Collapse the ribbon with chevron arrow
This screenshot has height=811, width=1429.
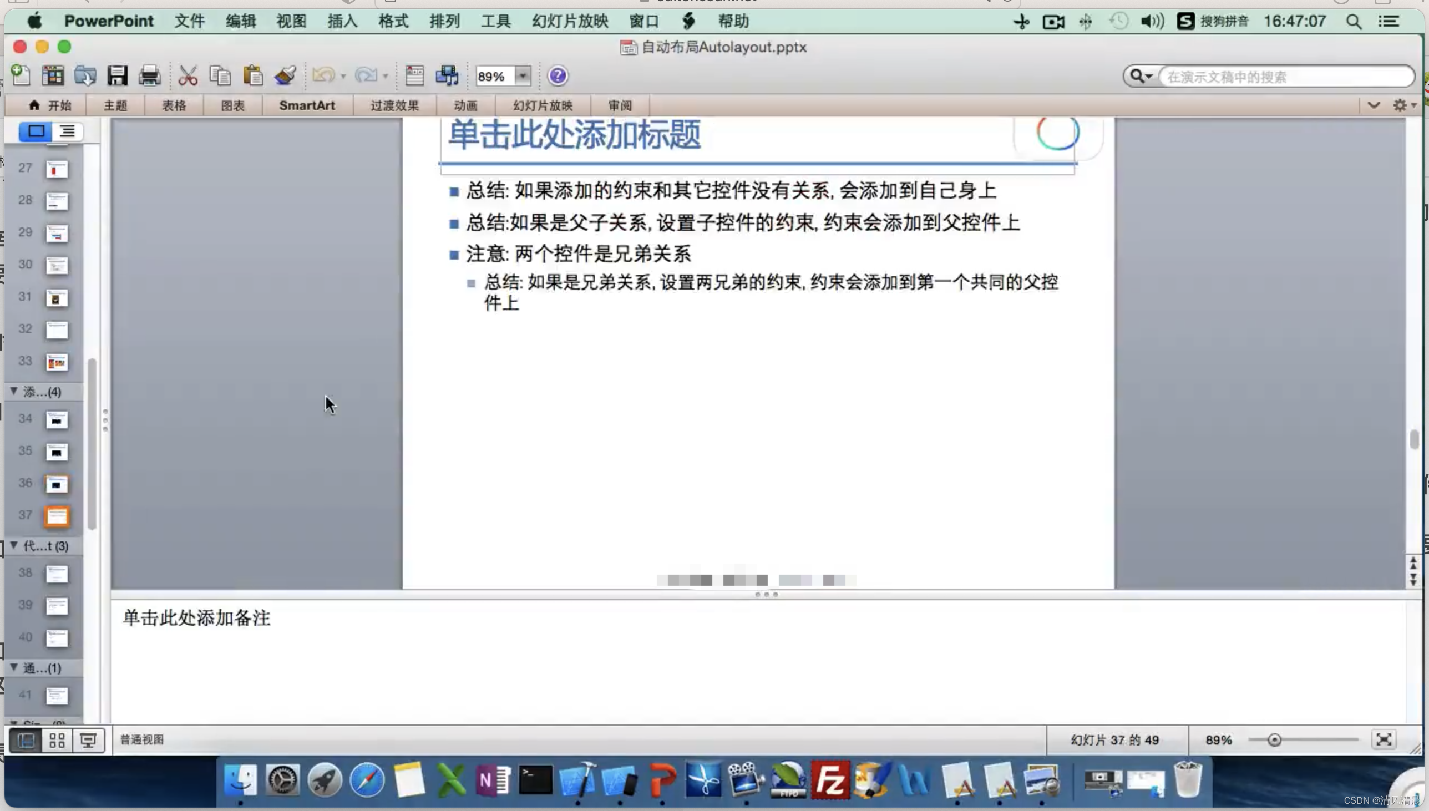(1374, 105)
